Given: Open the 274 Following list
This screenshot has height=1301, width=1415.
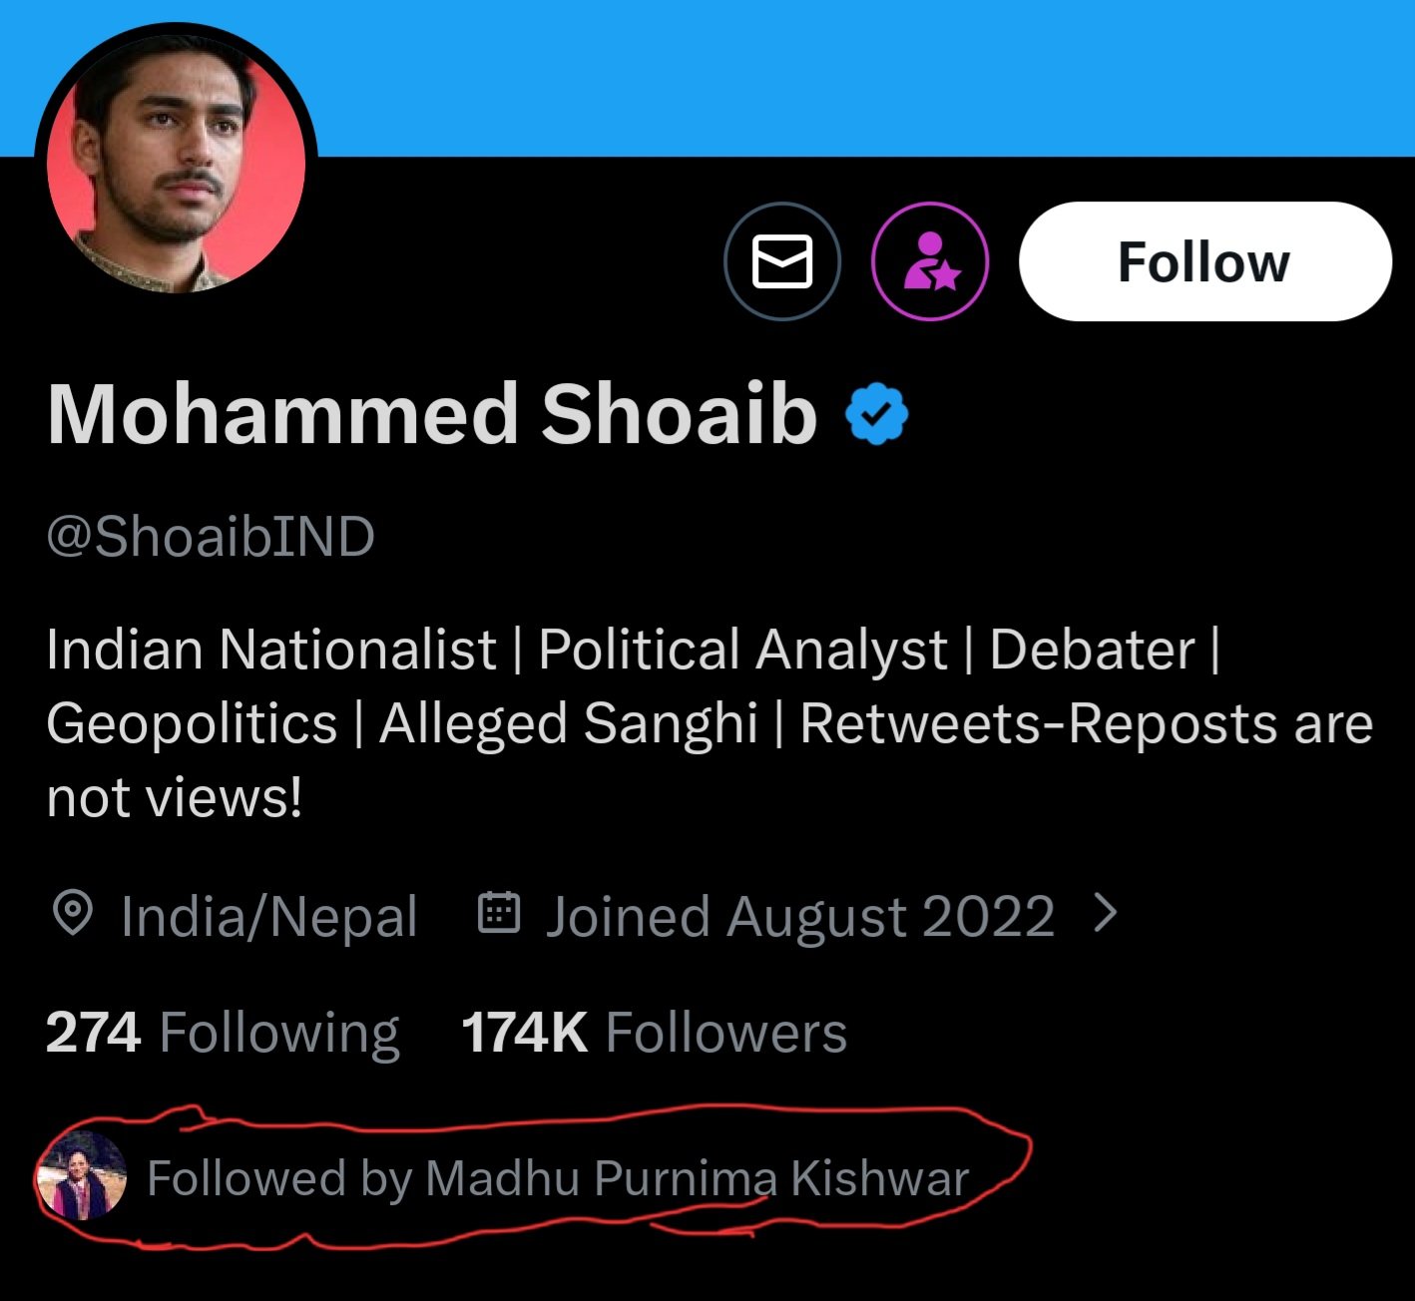Looking at the screenshot, I should coord(223,1032).
